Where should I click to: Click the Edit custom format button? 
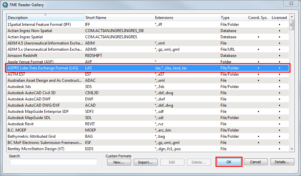(172, 162)
